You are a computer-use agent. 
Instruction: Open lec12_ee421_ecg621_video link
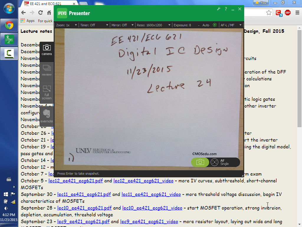[143, 181]
